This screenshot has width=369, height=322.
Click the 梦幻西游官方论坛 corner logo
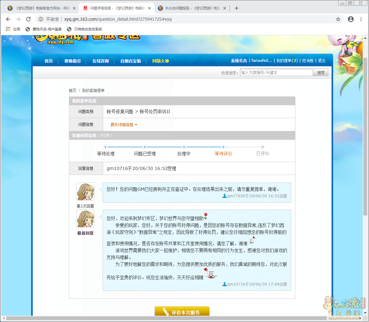pos(344,308)
